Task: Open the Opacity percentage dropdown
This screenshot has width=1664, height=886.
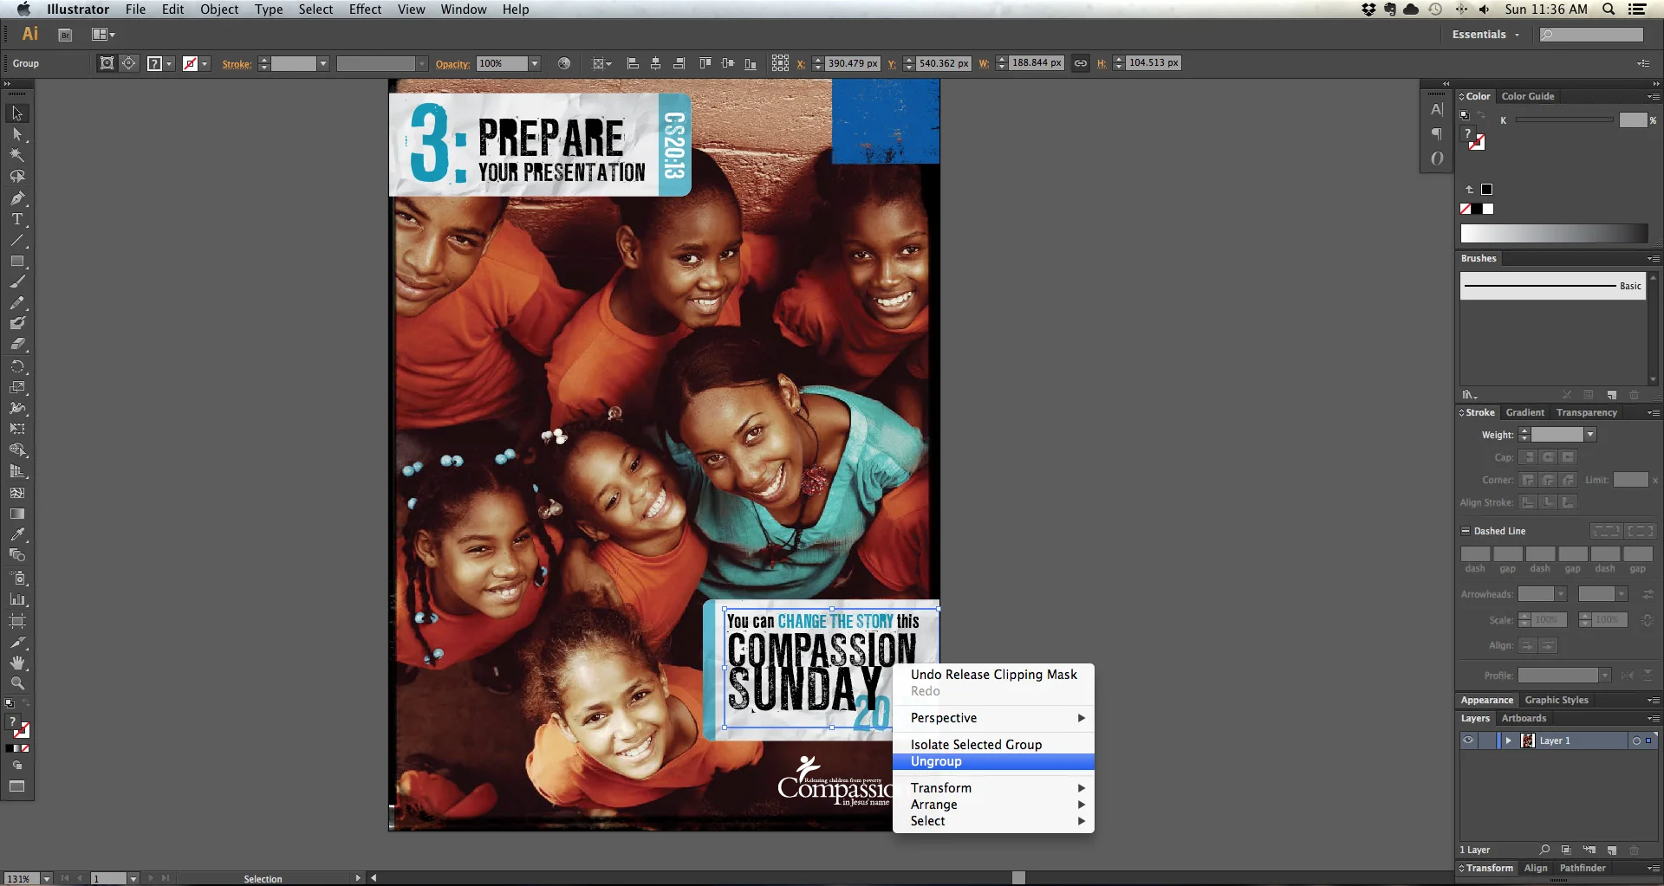Action: pos(535,63)
